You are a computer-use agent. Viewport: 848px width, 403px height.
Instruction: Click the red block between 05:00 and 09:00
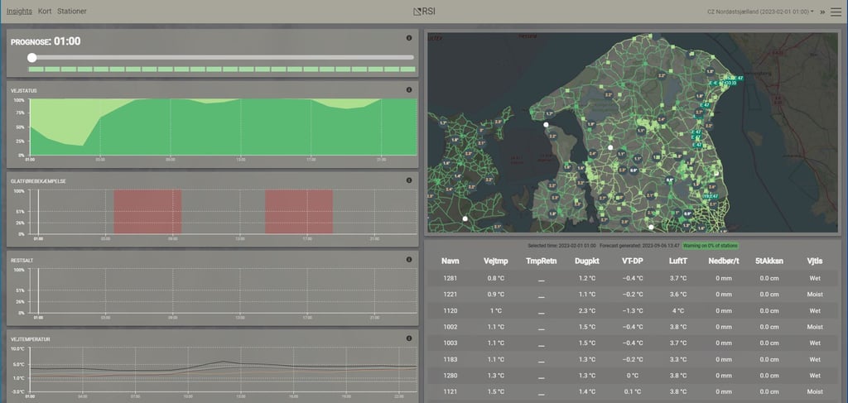point(147,212)
